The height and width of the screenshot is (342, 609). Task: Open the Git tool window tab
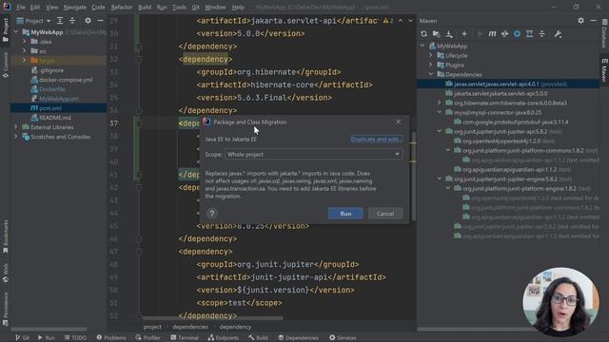(22, 338)
